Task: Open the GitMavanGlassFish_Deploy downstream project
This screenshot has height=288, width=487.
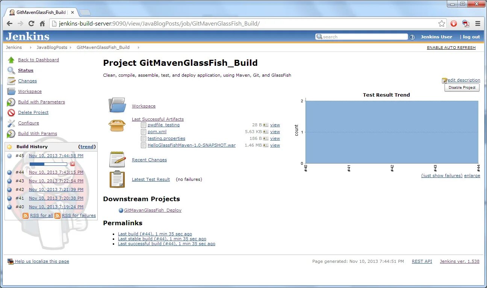Action: (x=153, y=210)
